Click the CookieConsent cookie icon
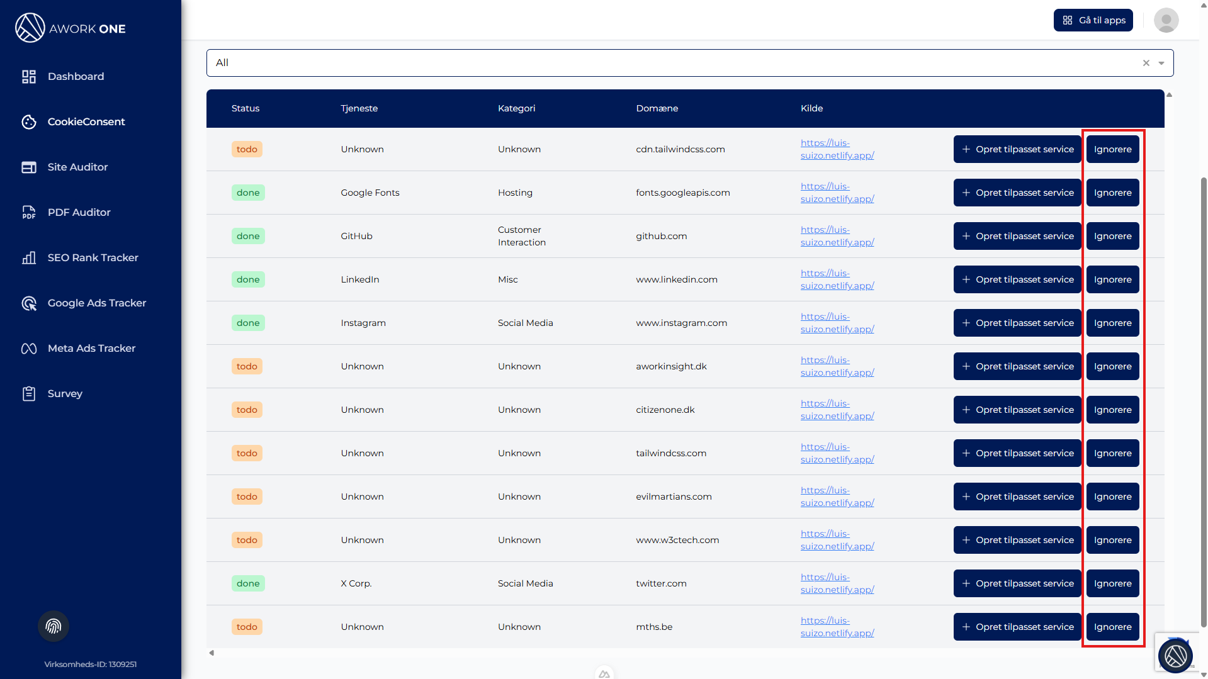1208x679 pixels. (x=29, y=122)
